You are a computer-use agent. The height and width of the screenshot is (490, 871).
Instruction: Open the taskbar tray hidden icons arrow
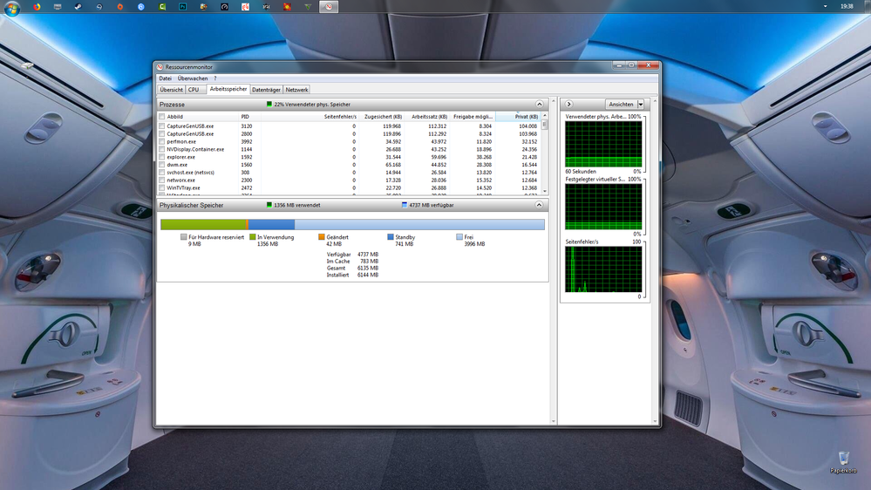point(825,7)
